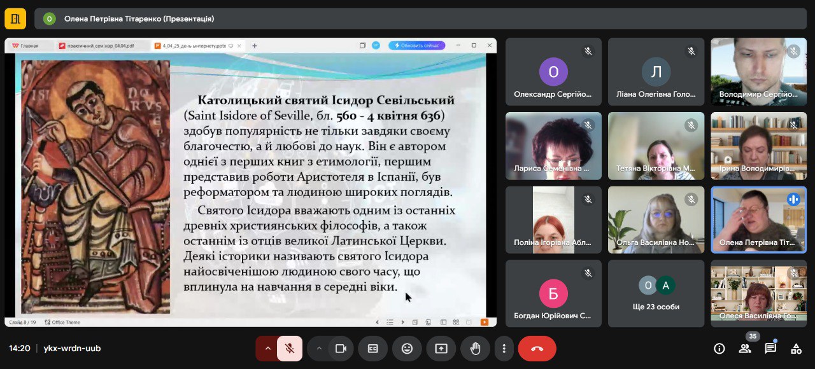Select Ольга Василівна video tile
Image resolution: width=815 pixels, height=369 pixels.
(656, 219)
